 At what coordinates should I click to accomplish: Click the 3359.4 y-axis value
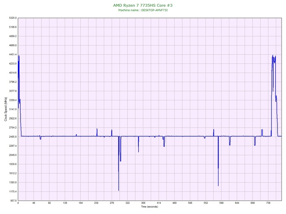[13, 100]
